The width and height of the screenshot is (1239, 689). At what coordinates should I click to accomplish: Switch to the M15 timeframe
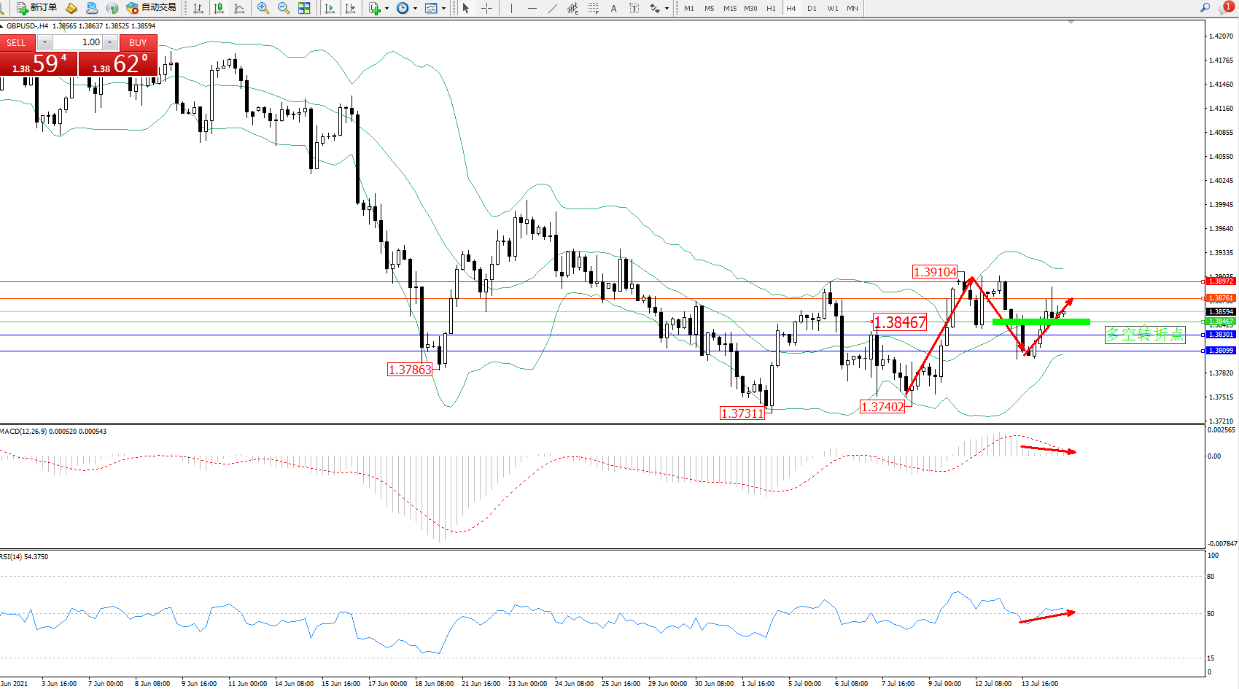tap(729, 8)
